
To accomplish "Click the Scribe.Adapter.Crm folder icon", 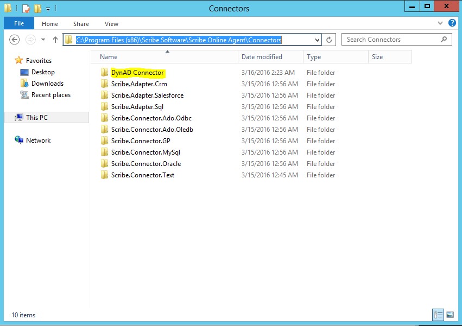I will [x=104, y=84].
